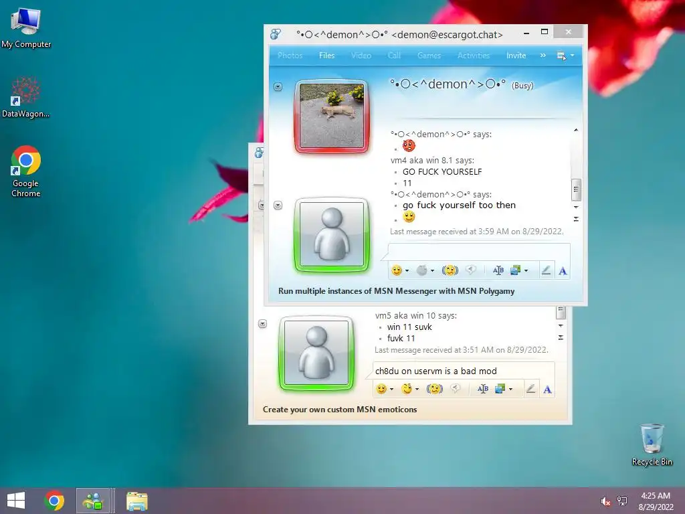Open the Video tab in the demon chat

[x=361, y=56]
